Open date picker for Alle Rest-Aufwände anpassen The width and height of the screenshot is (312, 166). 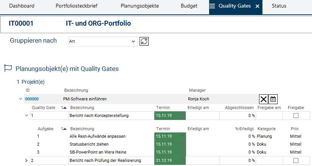(x=183, y=136)
